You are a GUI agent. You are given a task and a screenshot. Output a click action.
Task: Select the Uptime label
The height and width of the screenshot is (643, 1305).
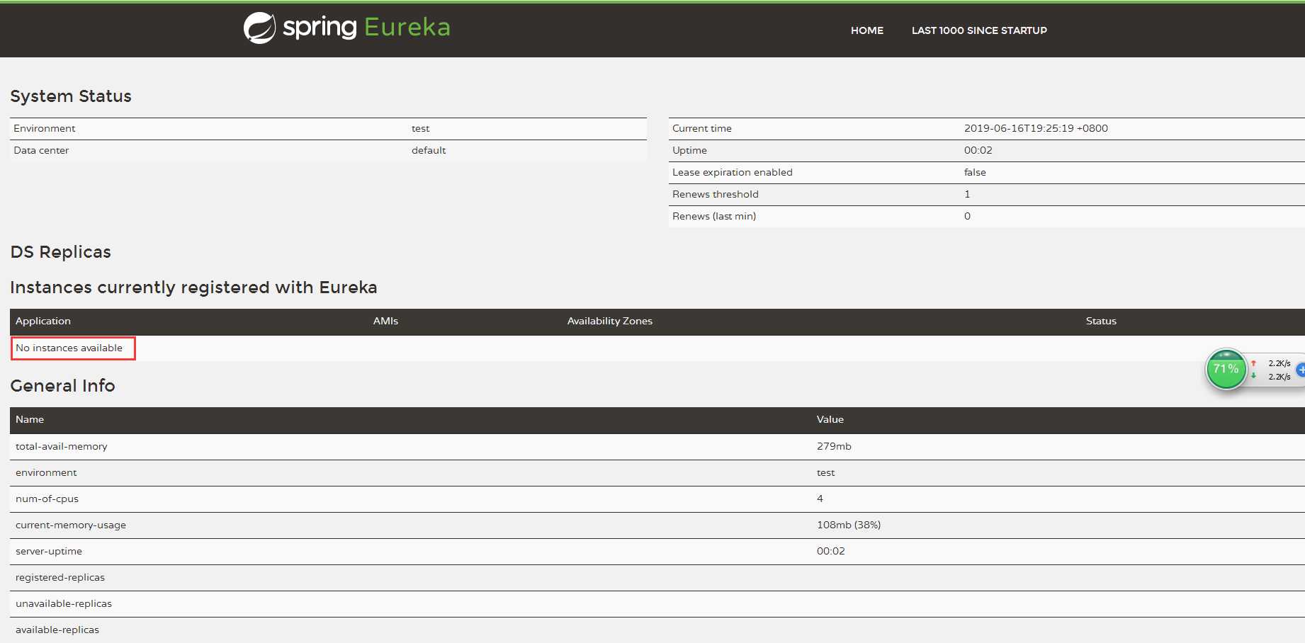(x=689, y=150)
